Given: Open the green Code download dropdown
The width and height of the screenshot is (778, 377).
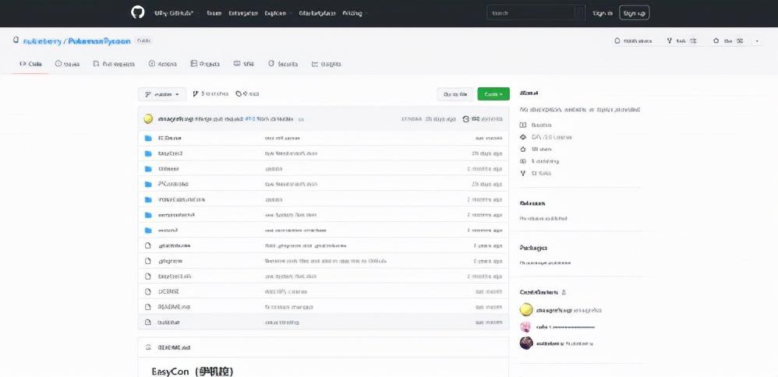Looking at the screenshot, I should [x=493, y=93].
